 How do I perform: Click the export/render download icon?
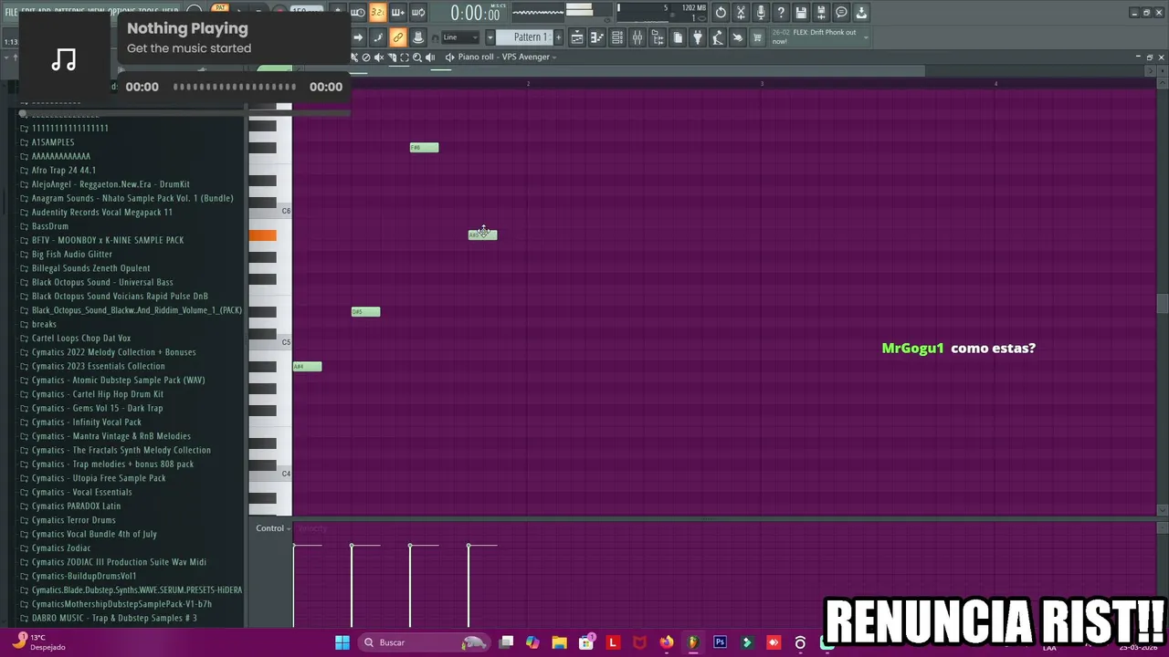[x=861, y=13]
